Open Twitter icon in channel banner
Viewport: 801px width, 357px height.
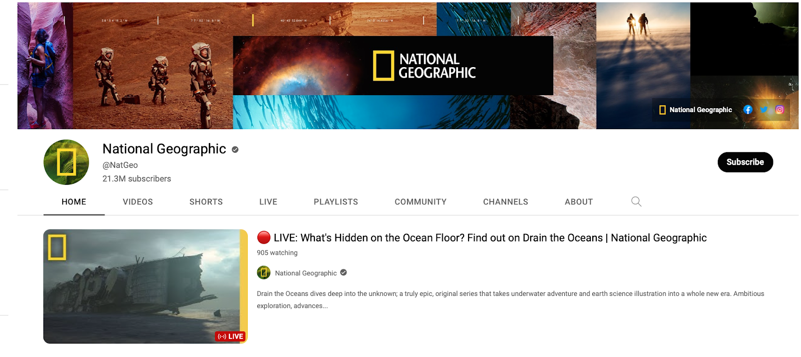(764, 110)
